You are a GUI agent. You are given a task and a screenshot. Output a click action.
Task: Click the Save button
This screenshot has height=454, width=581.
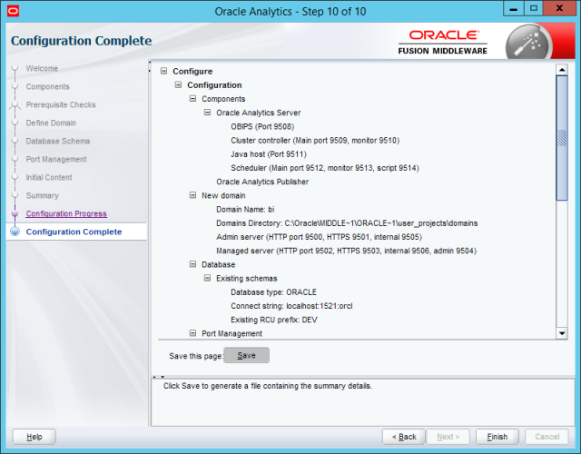246,355
